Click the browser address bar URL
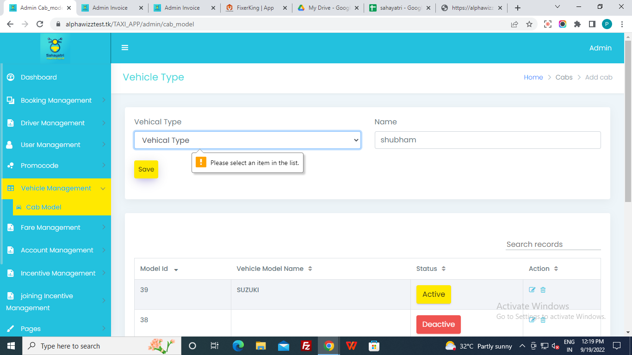This screenshot has width=632, height=355. pyautogui.click(x=130, y=24)
